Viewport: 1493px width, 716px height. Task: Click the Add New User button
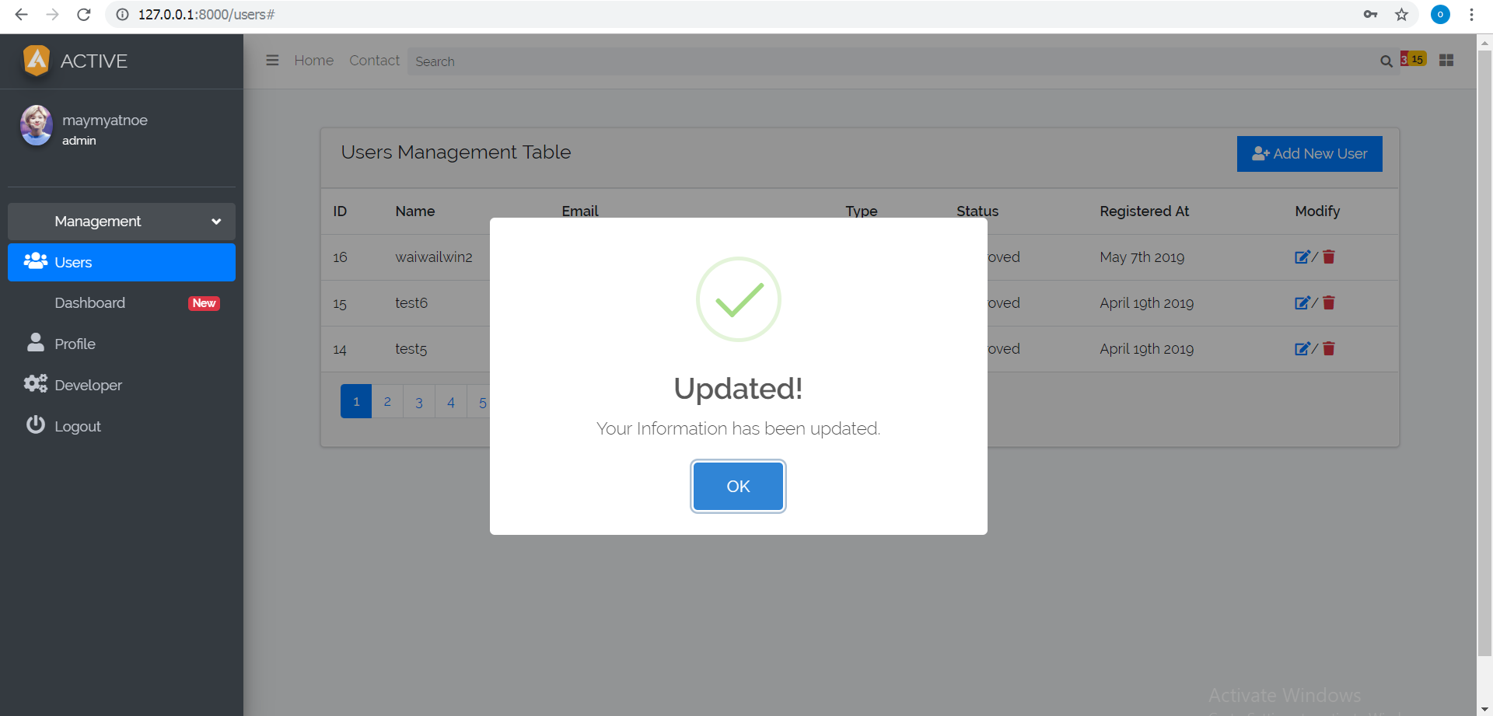point(1309,154)
